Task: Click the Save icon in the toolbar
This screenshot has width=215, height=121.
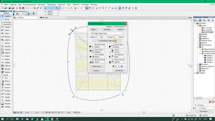Action: (x=10, y=8)
